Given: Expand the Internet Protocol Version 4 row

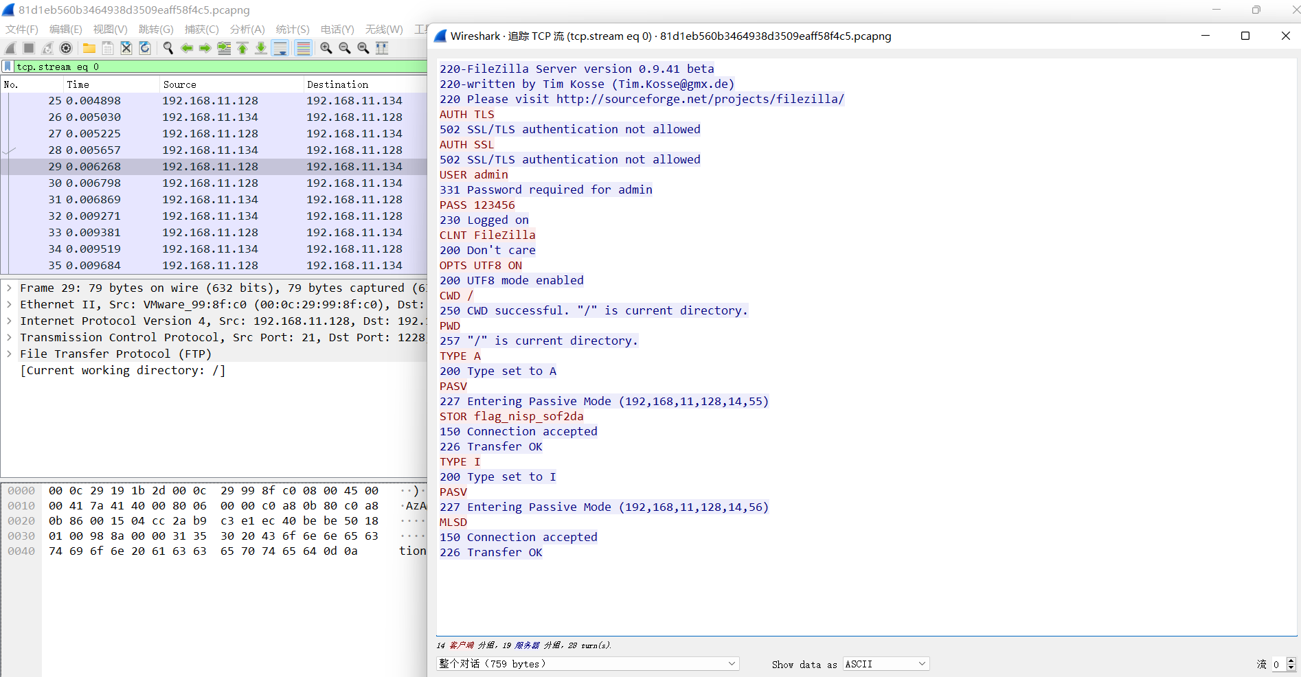Looking at the screenshot, I should click(9, 321).
